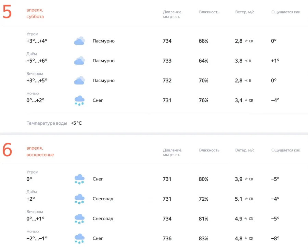This screenshot has height=251, width=308.
Task: Click the snow icon for April 6 morning
Action: 79,179
